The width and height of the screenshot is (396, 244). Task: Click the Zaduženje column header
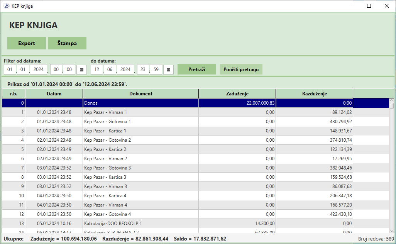pyautogui.click(x=237, y=94)
